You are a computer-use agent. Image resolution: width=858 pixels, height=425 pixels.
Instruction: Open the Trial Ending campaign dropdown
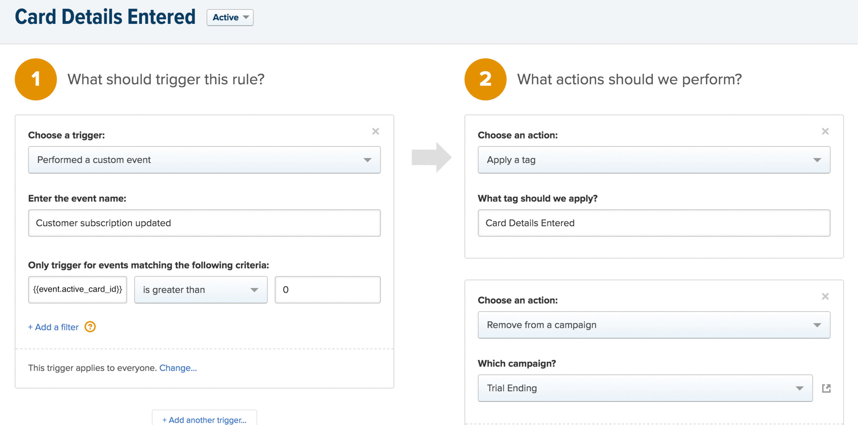click(645, 388)
